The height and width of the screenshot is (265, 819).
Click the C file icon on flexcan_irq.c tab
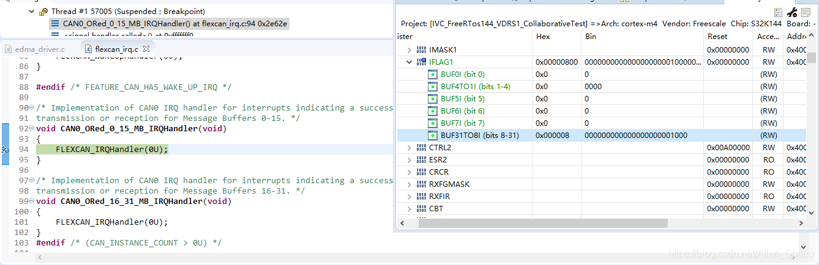point(89,49)
